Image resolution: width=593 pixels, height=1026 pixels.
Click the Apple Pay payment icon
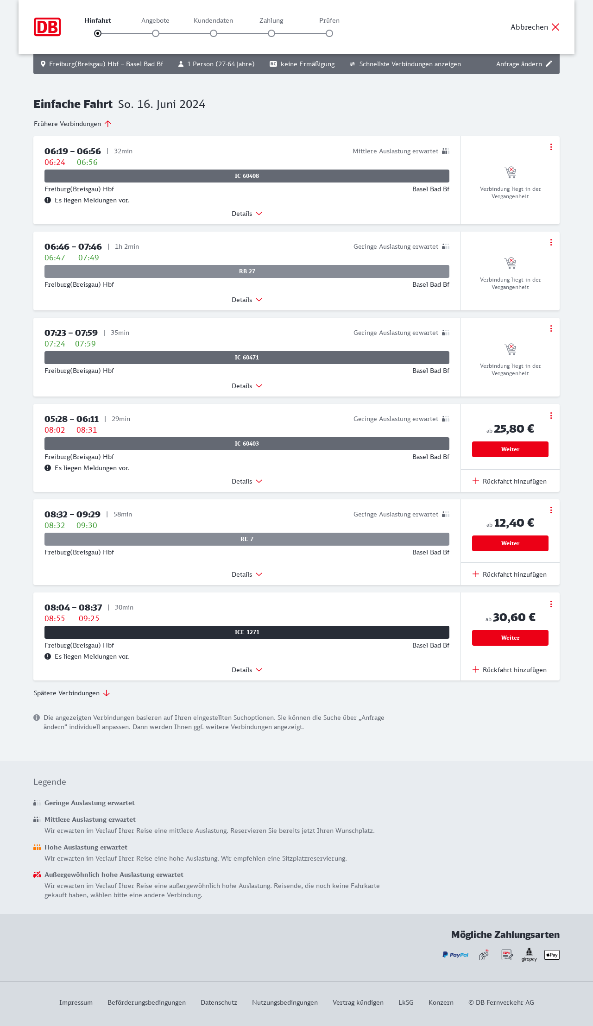pos(552,955)
